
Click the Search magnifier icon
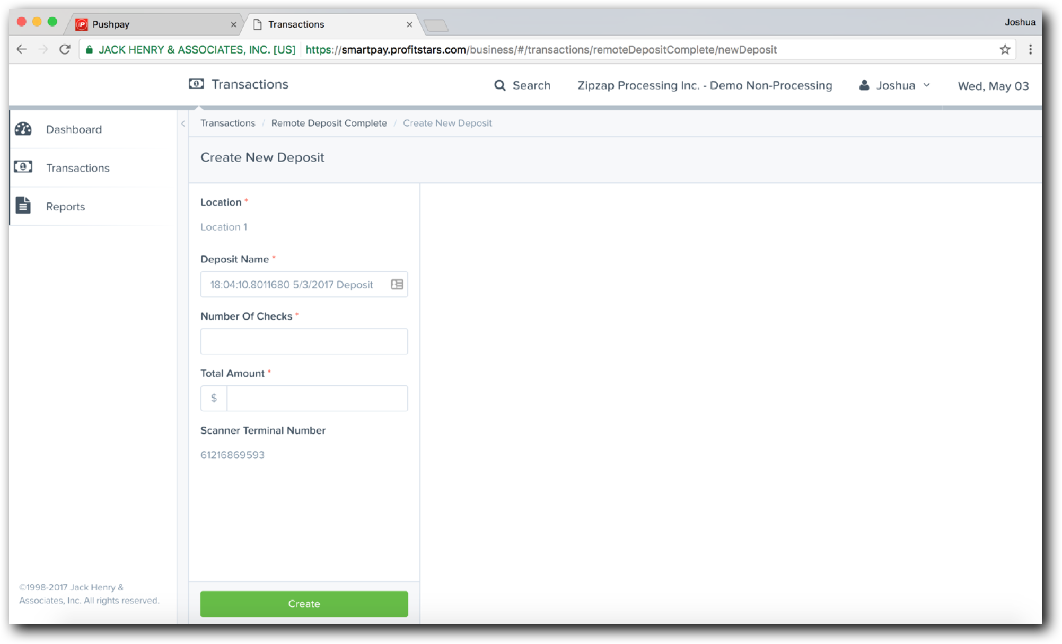point(499,85)
